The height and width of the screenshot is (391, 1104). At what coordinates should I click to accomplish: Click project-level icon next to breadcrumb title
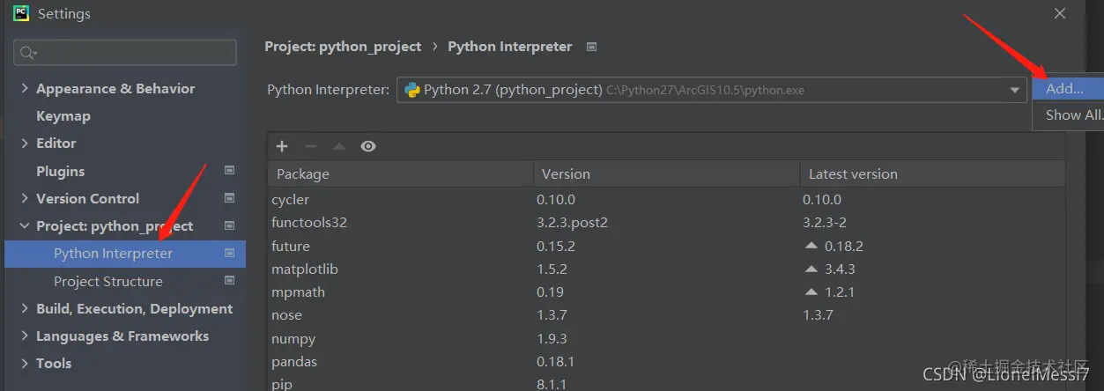coord(591,47)
